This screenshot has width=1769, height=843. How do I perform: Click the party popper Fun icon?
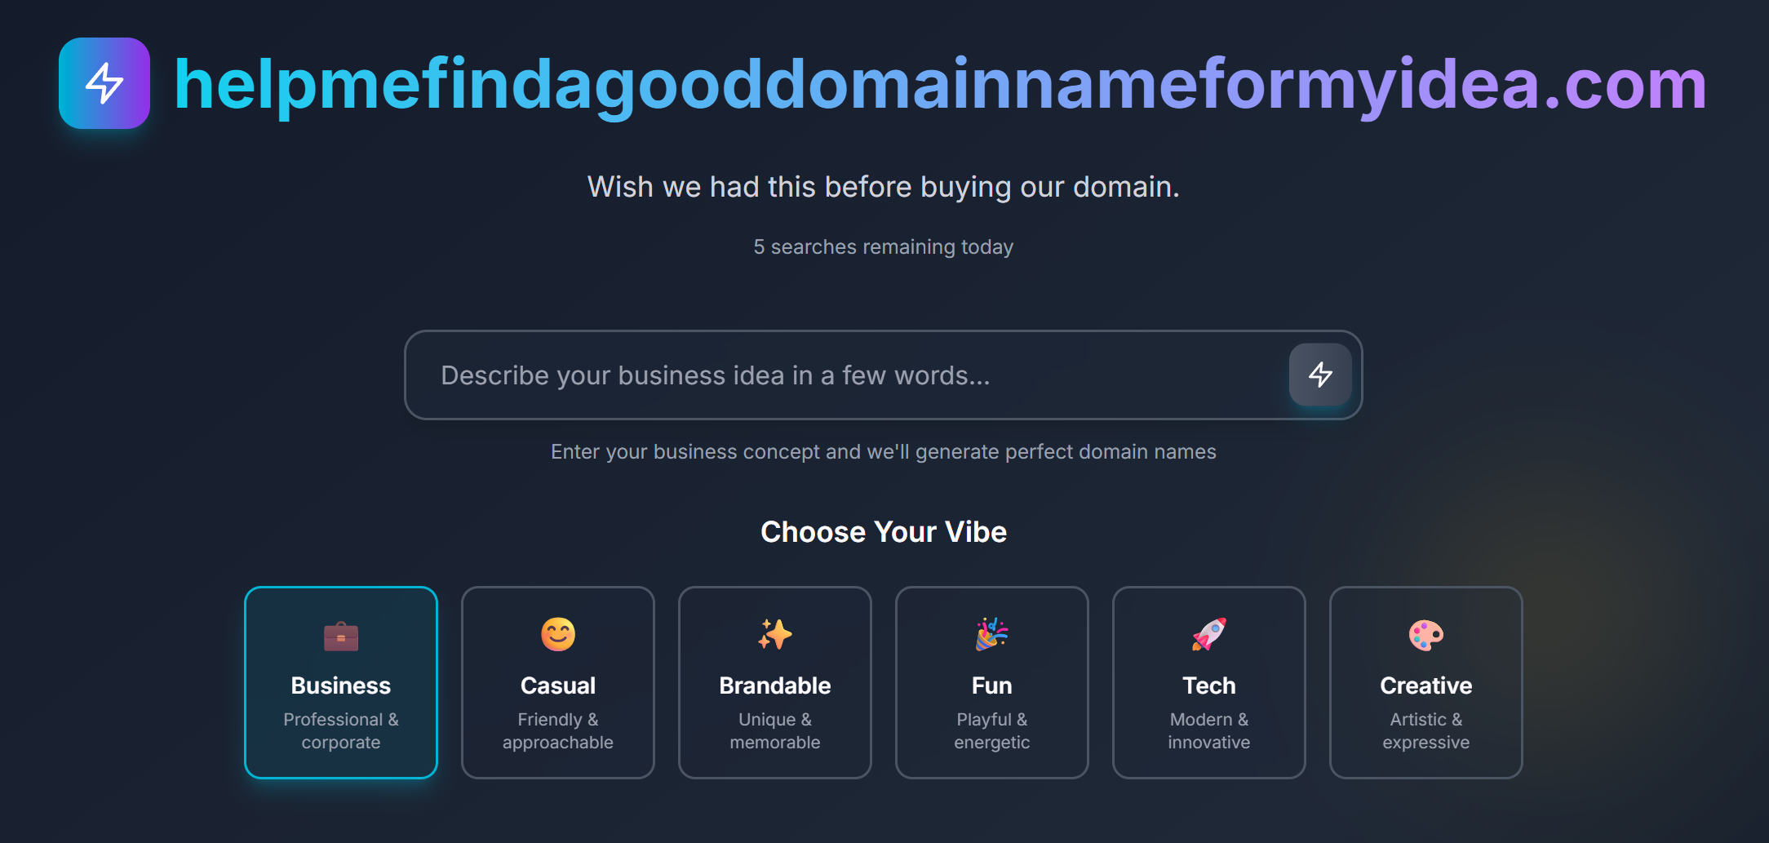(x=992, y=634)
